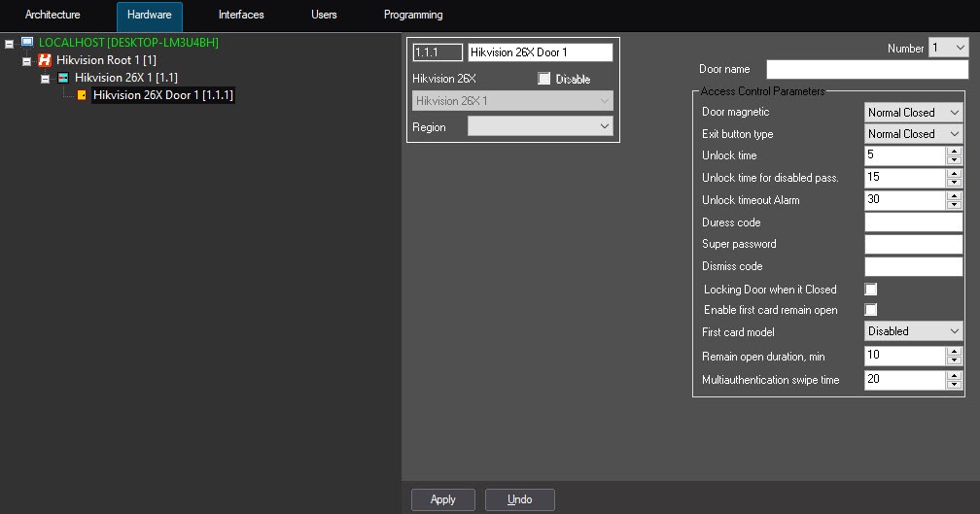Viewport: 980px width, 514px height.
Task: Increase Unlock time with up arrow
Action: 954,151
